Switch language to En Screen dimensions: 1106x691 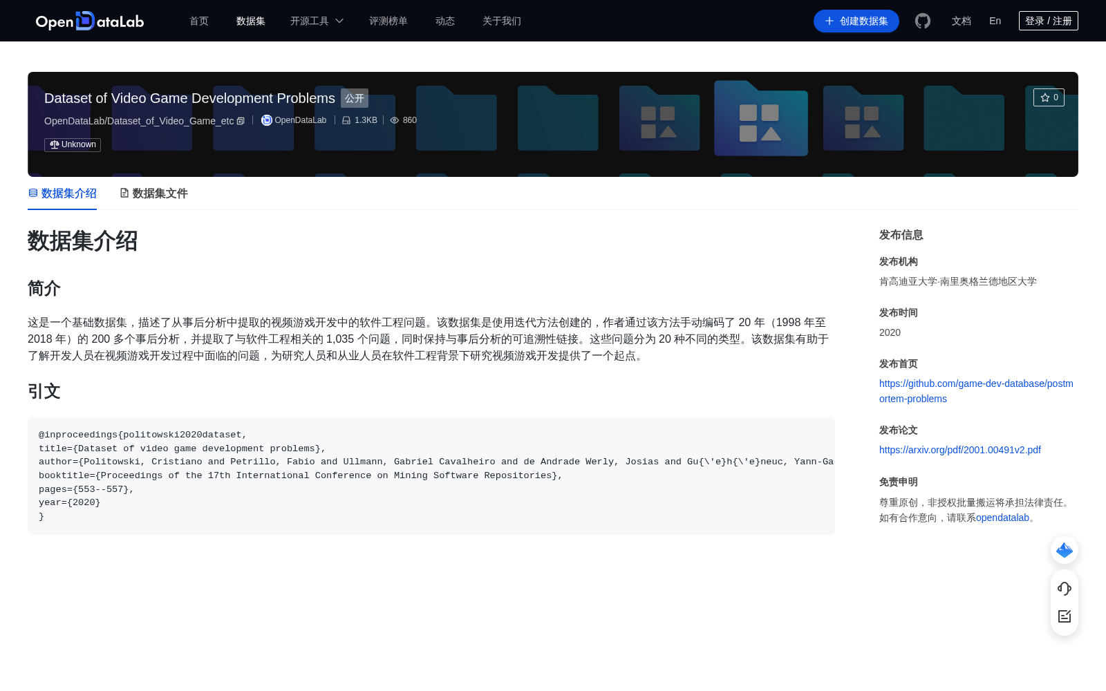pyautogui.click(x=995, y=21)
